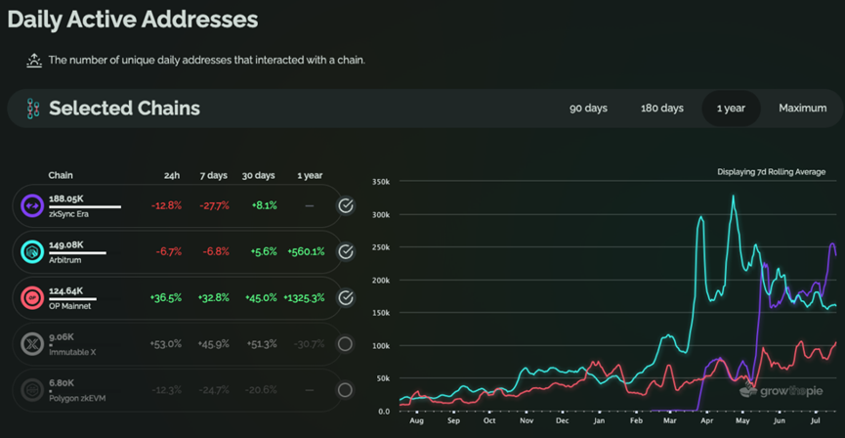
Task: Click the Arbitrum peak on the chart
Action: point(733,197)
